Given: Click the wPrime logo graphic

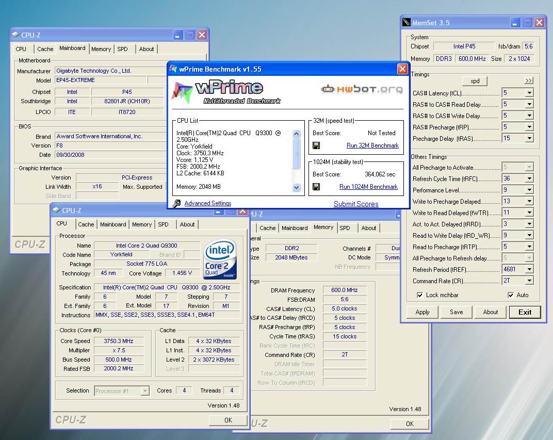Looking at the screenshot, I should coord(226,92).
